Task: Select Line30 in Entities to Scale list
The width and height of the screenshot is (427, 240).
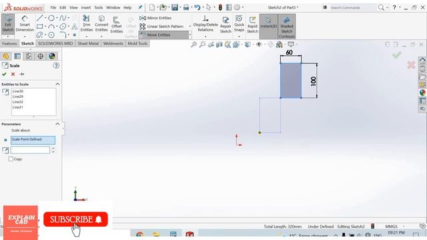Action: point(18,91)
